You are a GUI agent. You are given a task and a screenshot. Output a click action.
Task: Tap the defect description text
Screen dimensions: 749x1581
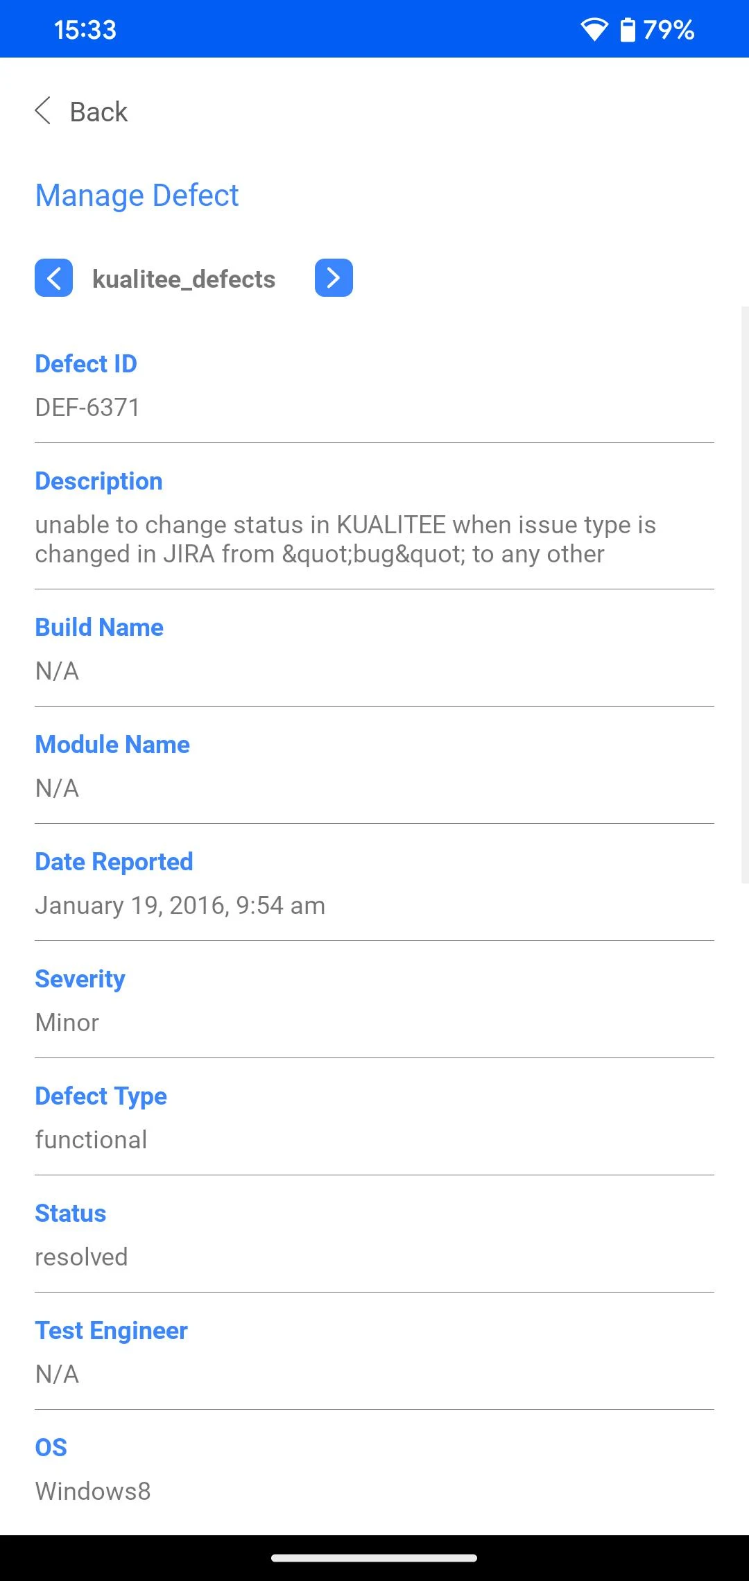(x=345, y=539)
